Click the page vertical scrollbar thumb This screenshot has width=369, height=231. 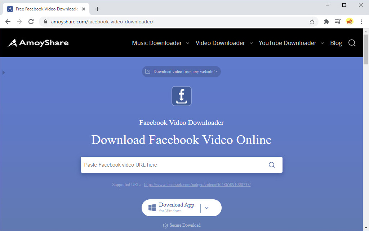pos(366,49)
